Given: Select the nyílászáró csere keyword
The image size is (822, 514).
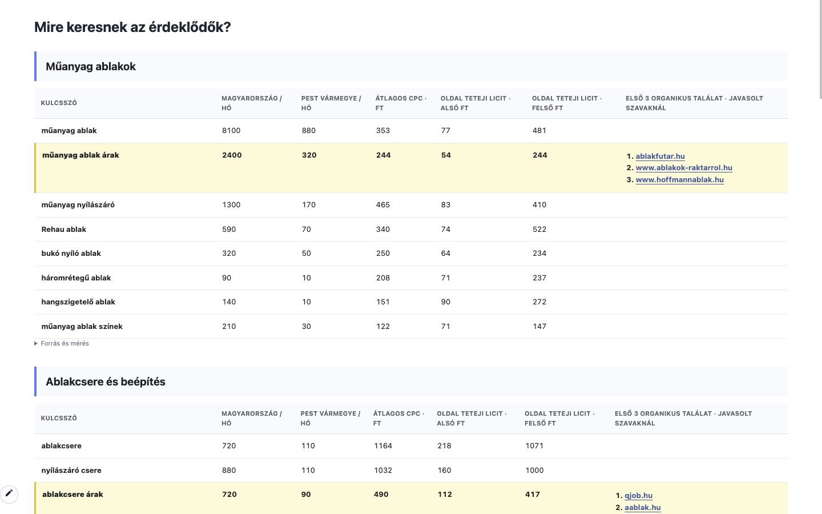Looking at the screenshot, I should [x=71, y=470].
